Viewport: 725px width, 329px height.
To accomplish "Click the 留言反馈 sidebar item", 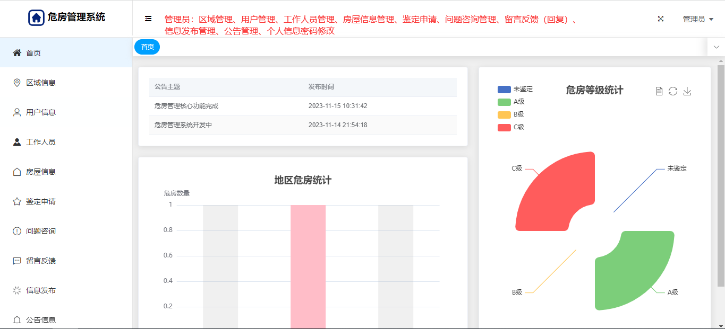I will coord(66,261).
